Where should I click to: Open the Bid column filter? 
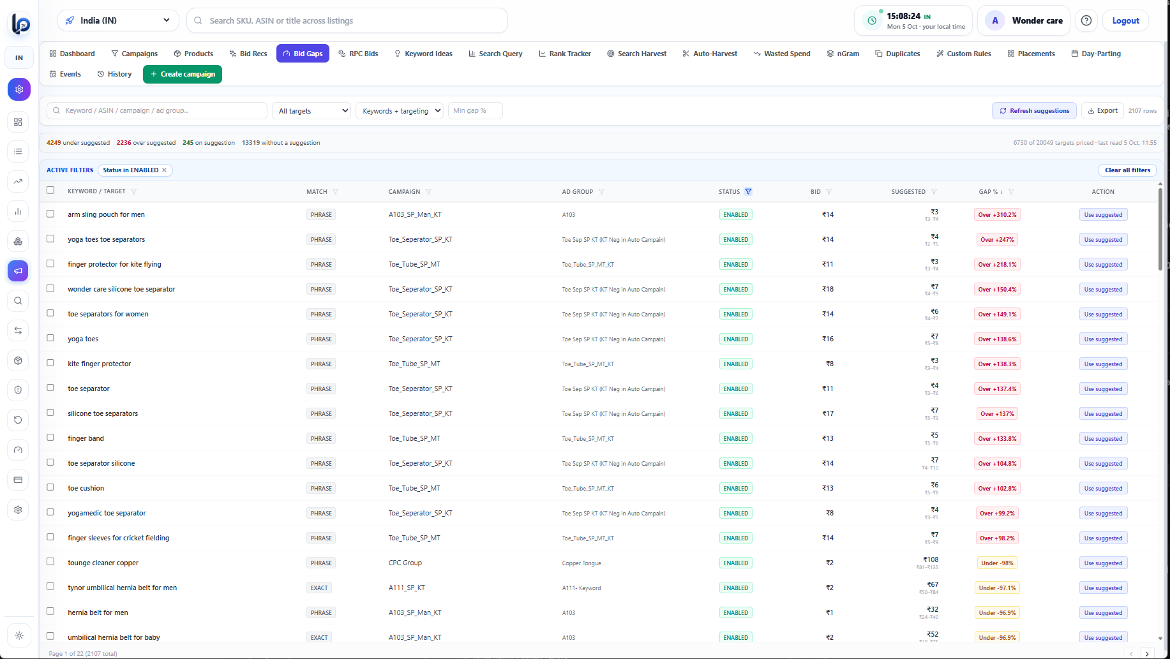coord(829,191)
